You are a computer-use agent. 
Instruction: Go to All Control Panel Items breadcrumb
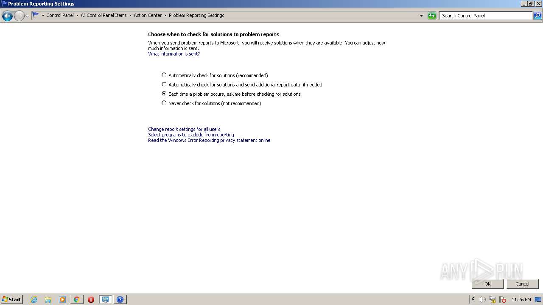pos(104,15)
